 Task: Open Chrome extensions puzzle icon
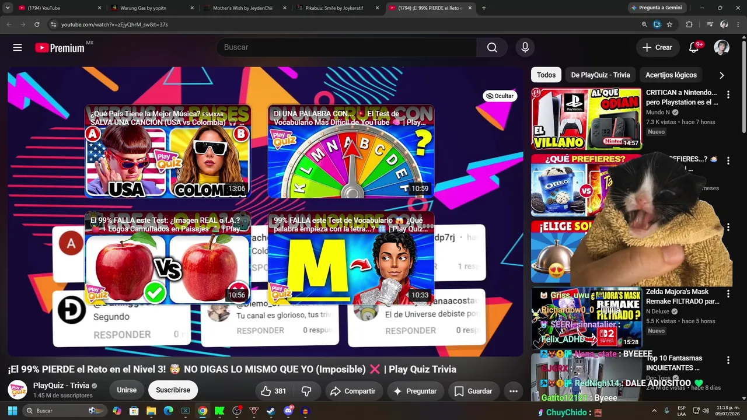(x=689, y=24)
